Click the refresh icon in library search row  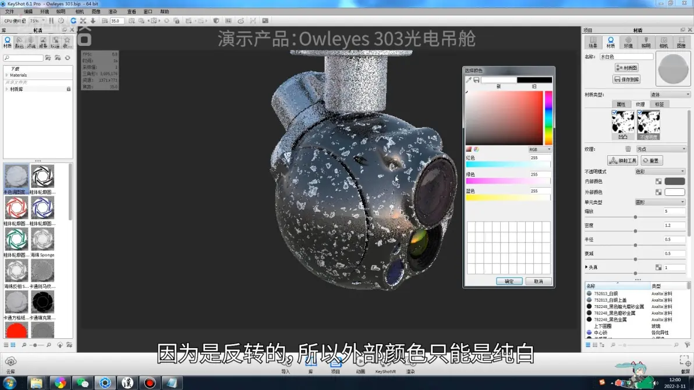pyautogui.click(x=68, y=58)
